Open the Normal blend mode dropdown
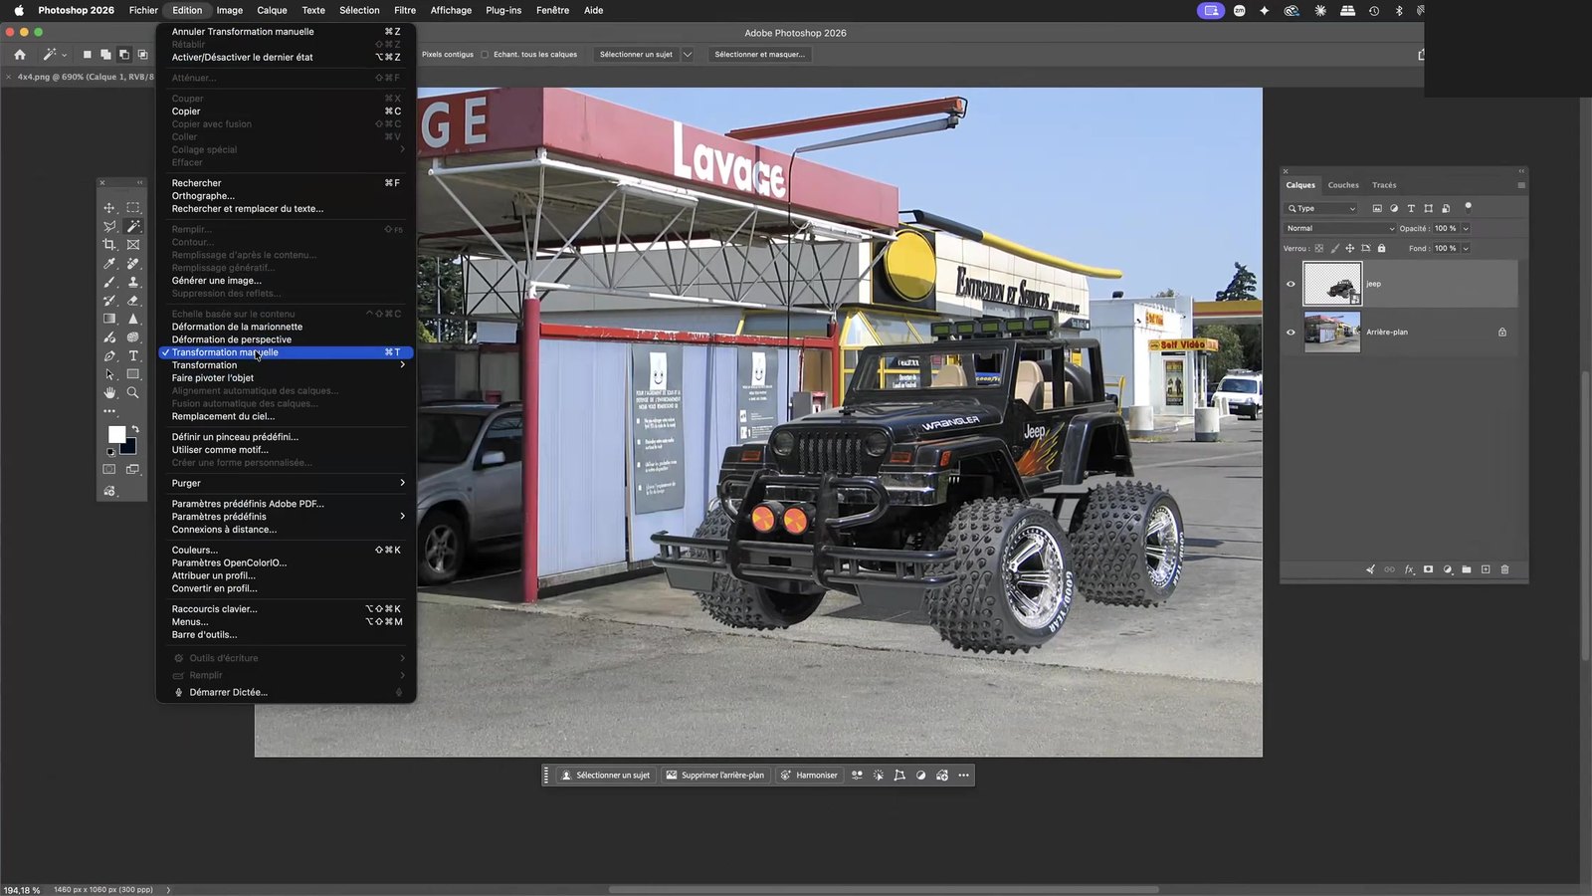Image resolution: width=1592 pixels, height=896 pixels. click(1340, 228)
